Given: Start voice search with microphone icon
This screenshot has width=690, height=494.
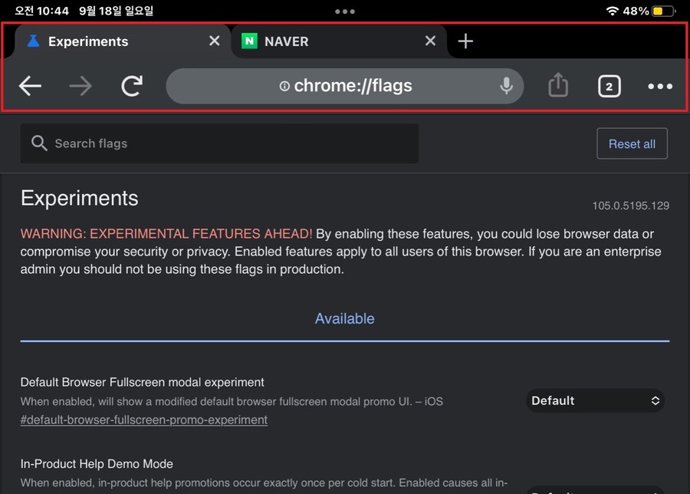Looking at the screenshot, I should click(x=506, y=86).
